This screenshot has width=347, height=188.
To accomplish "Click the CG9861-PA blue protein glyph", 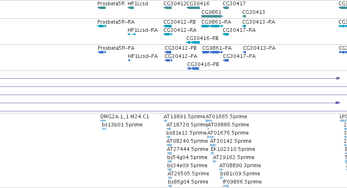I will (x=213, y=52).
